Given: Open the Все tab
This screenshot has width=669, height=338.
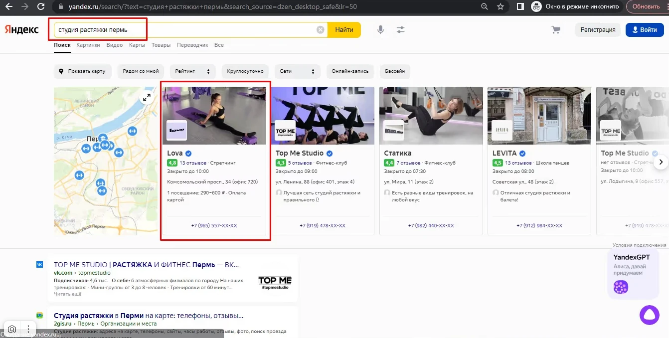Looking at the screenshot, I should pyautogui.click(x=219, y=45).
